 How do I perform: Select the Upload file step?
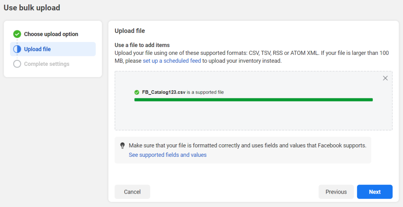(53, 49)
